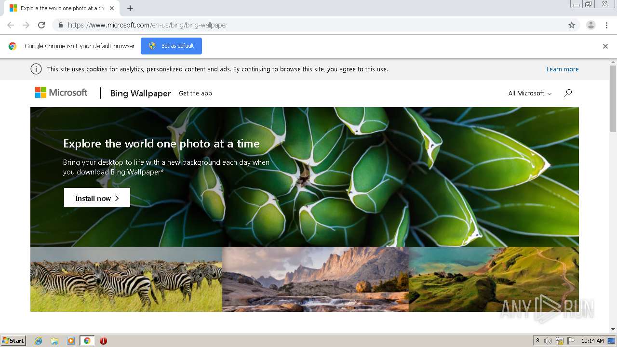Screen dimensions: 617x347
Task: Click the hero description paragraph text
Action: [x=166, y=167]
